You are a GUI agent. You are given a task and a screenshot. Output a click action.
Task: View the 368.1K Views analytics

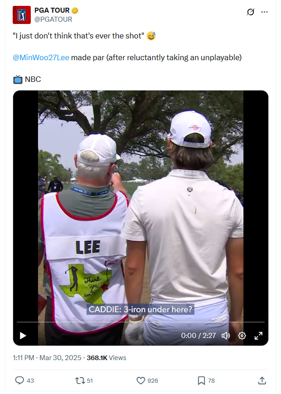click(x=106, y=358)
